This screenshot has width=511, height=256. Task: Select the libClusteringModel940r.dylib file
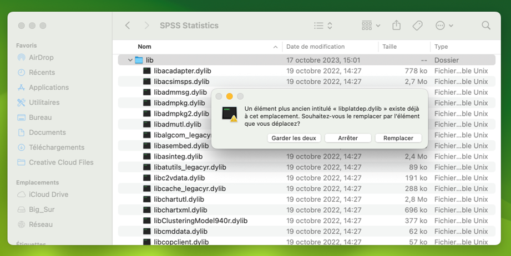[200, 221]
